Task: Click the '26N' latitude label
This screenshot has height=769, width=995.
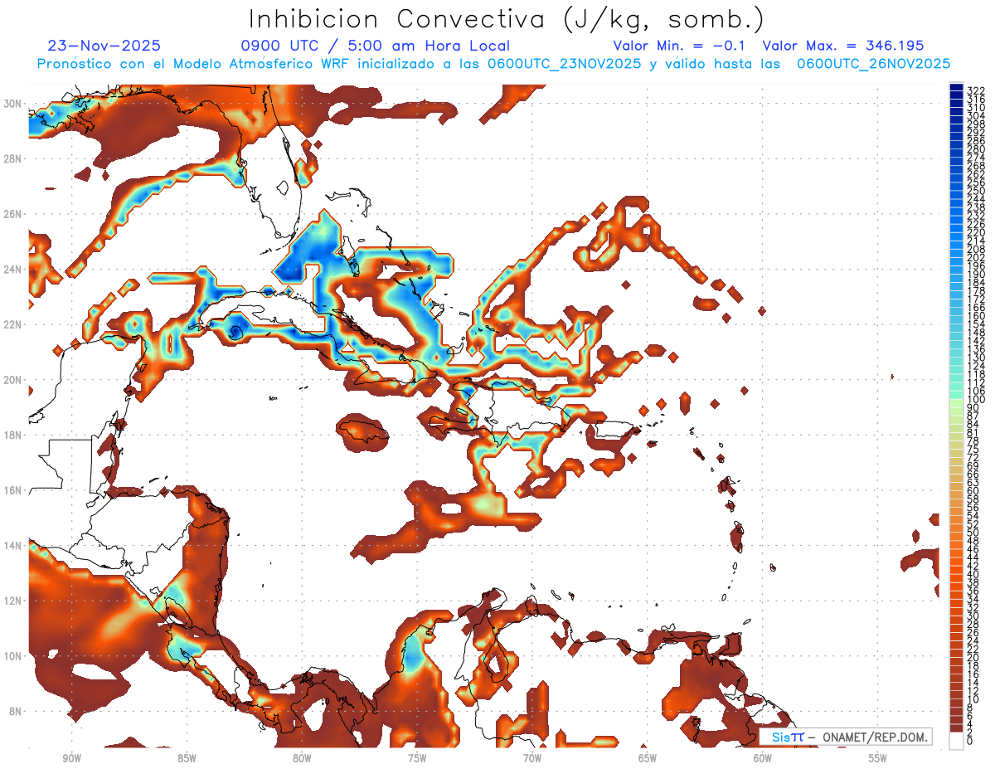Action: pyautogui.click(x=13, y=214)
